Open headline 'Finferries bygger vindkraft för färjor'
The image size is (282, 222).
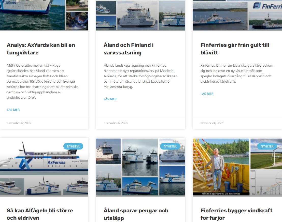coord(236,214)
